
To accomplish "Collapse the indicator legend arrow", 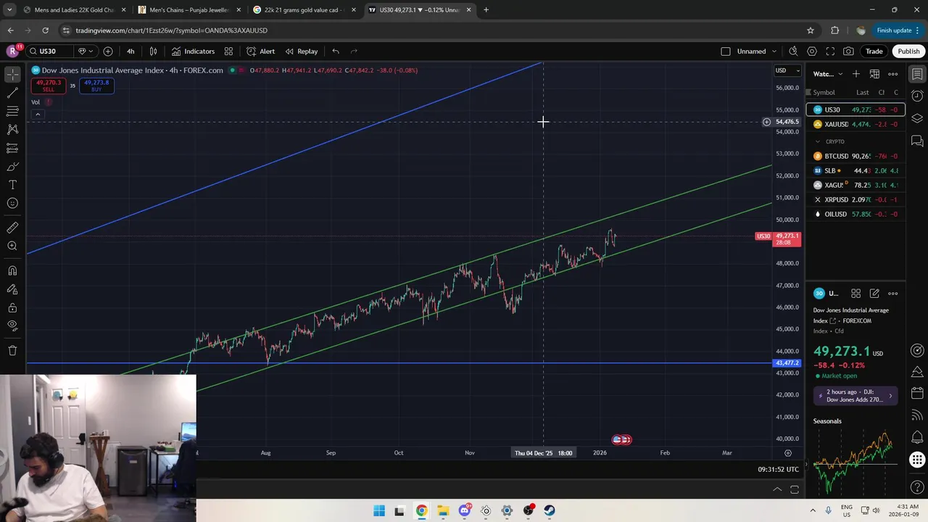I will tap(38, 115).
